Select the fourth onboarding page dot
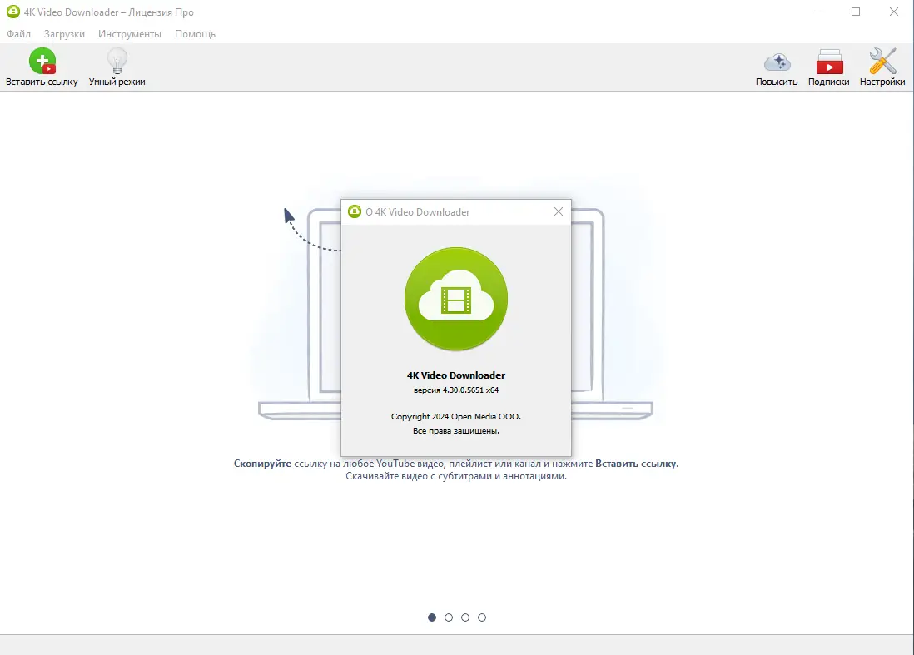Viewport: 914px width, 655px height. (x=481, y=618)
